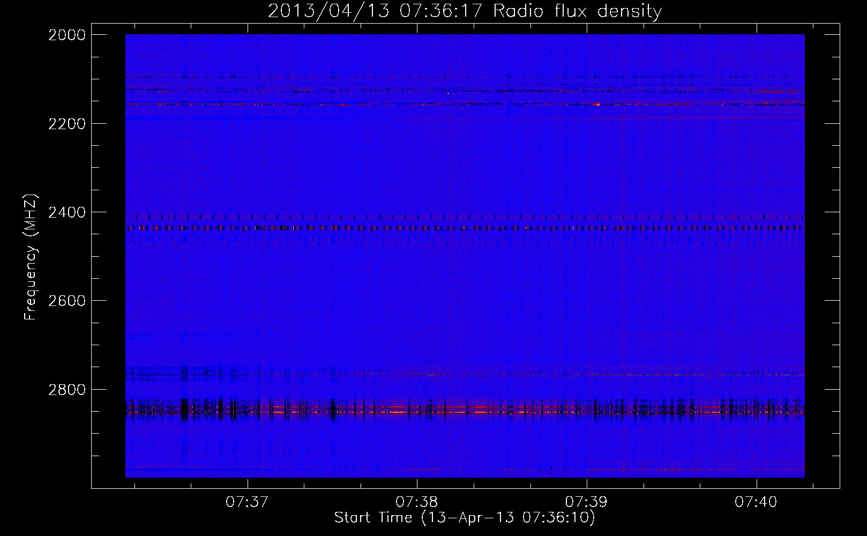Click the plot title "2013/04/13 07:36:17 Radio flux density"
Screen dimensions: 867x536
[465, 11]
